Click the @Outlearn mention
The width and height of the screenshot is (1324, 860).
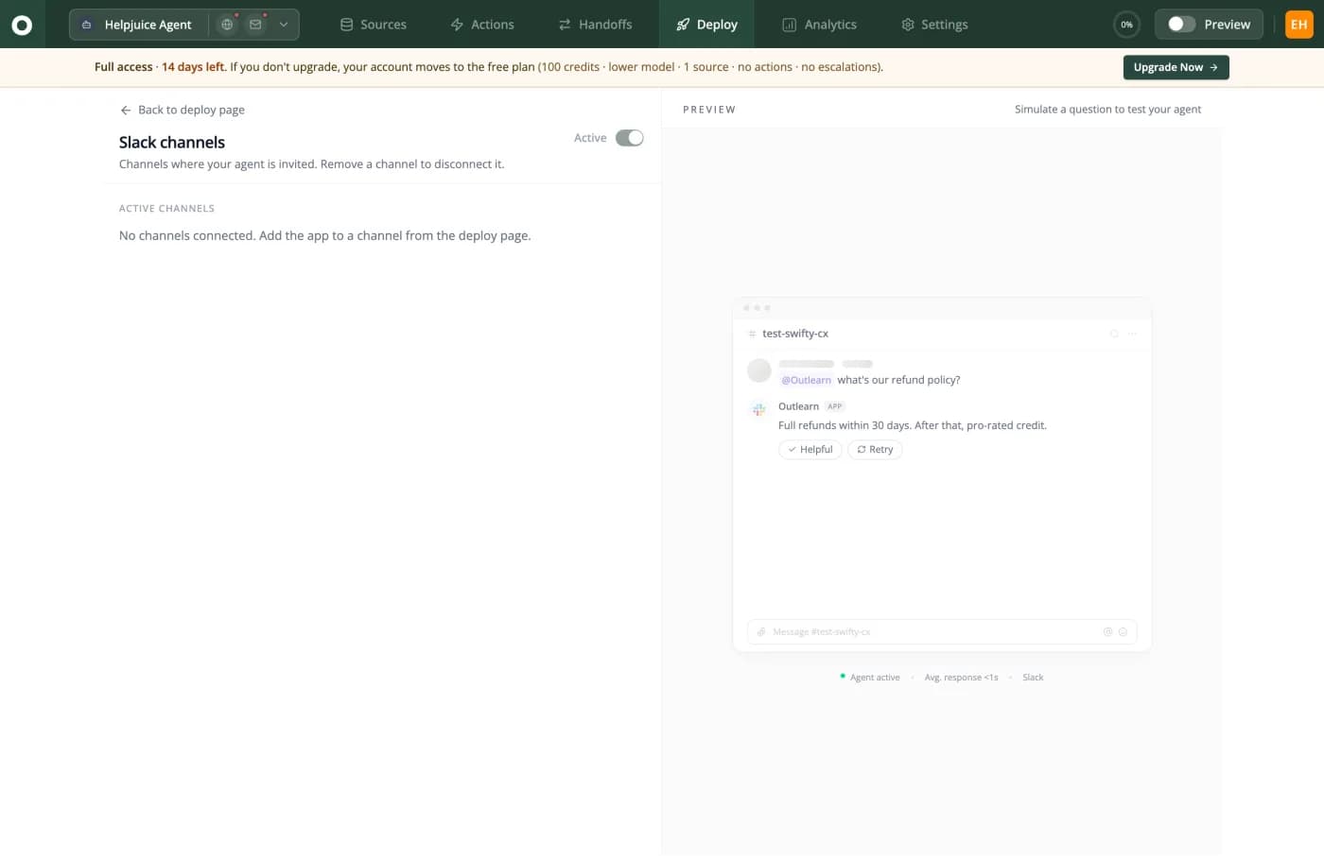pos(806,380)
